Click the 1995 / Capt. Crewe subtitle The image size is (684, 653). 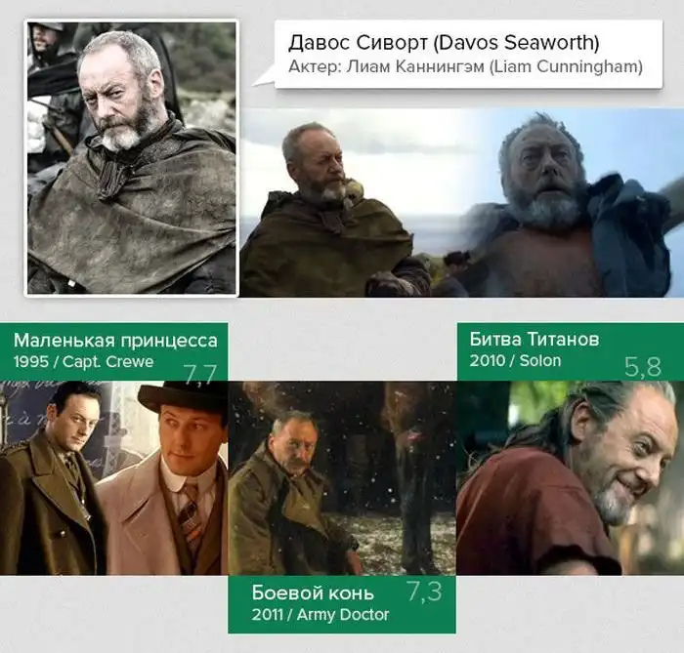tap(83, 362)
